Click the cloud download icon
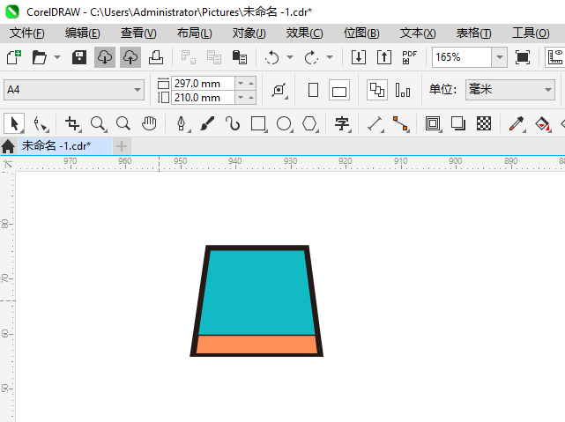The height and width of the screenshot is (422, 565). click(105, 57)
